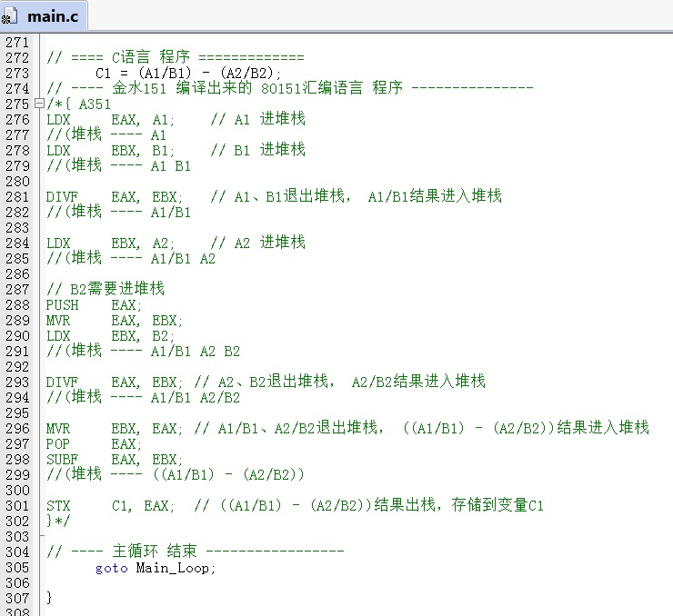Click 'MVR EBX, EAX;' on line 296
The height and width of the screenshot is (616, 673).
115,428
